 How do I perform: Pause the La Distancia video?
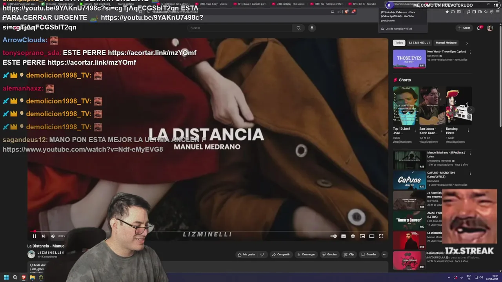click(34, 236)
